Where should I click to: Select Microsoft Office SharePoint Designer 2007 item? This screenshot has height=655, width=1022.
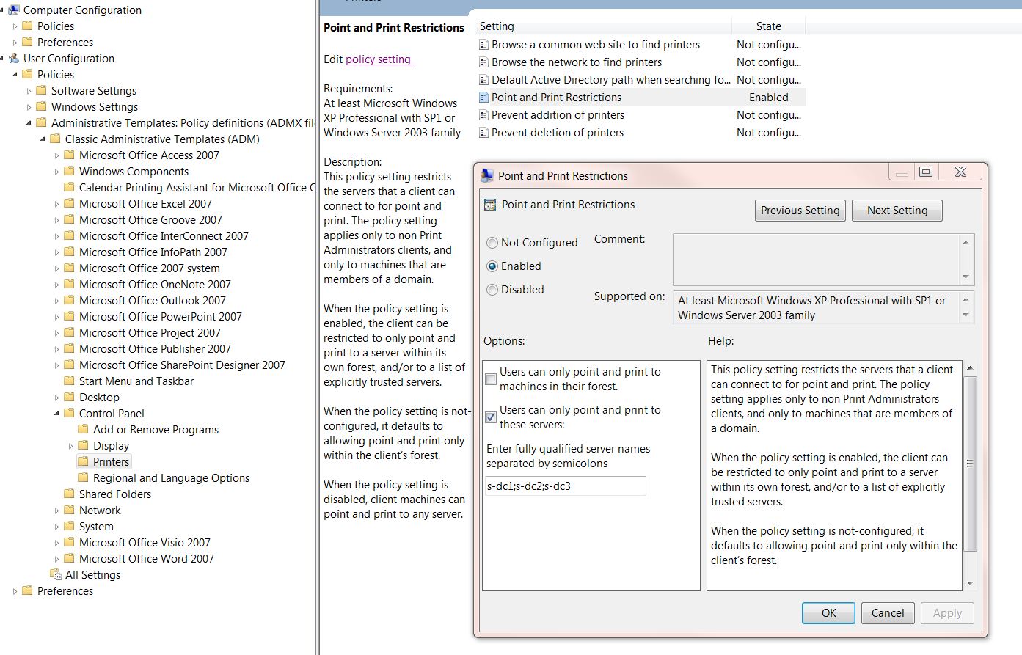[x=182, y=365]
